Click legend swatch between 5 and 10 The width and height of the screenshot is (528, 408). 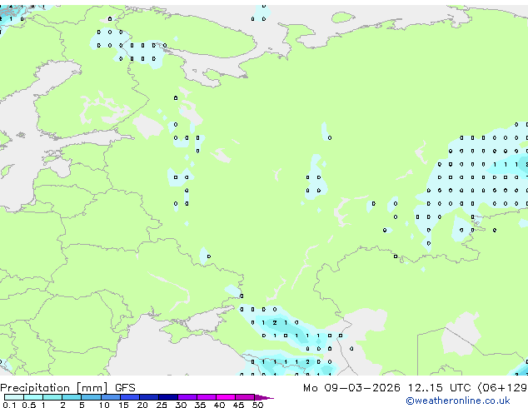coord(91,397)
